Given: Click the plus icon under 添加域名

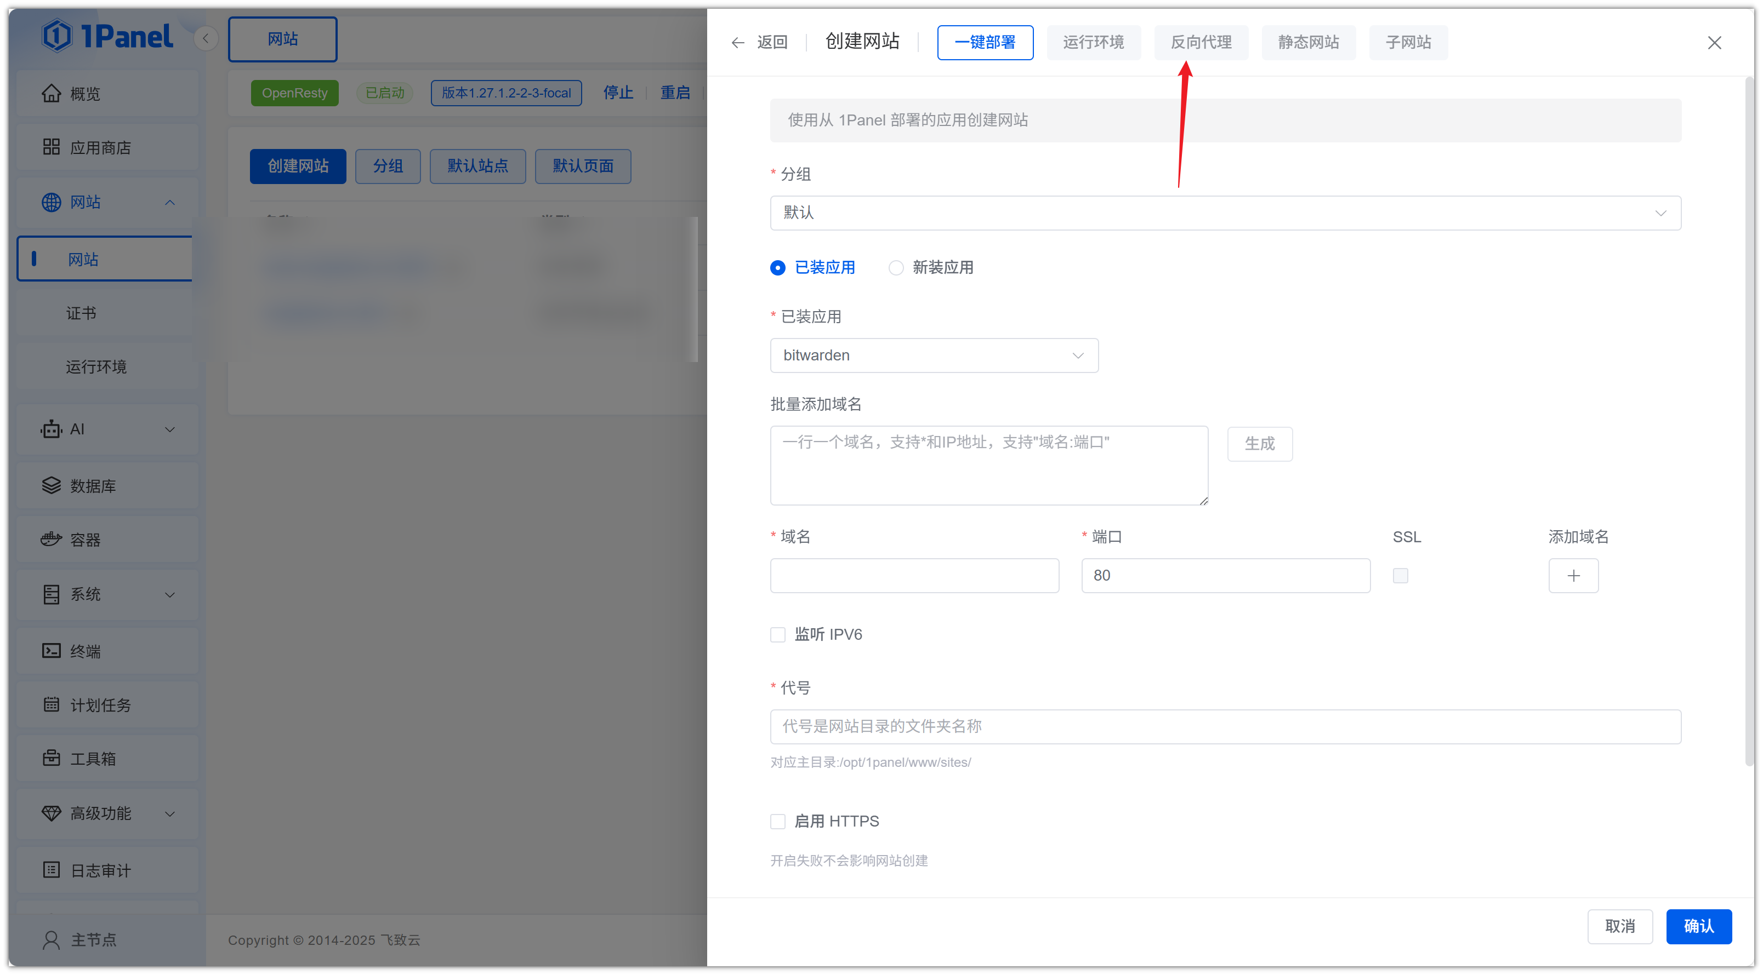Looking at the screenshot, I should [1573, 576].
